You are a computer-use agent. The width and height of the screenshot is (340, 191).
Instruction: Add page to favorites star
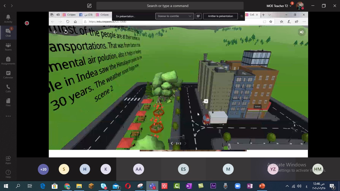tap(271, 22)
